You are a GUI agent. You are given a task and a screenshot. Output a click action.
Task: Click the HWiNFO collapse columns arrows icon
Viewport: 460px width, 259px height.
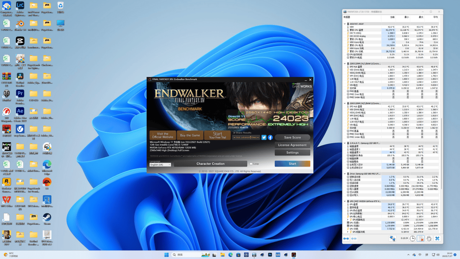click(353, 238)
